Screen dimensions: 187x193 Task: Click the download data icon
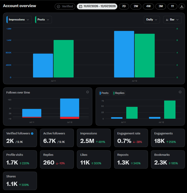tap(182, 7)
